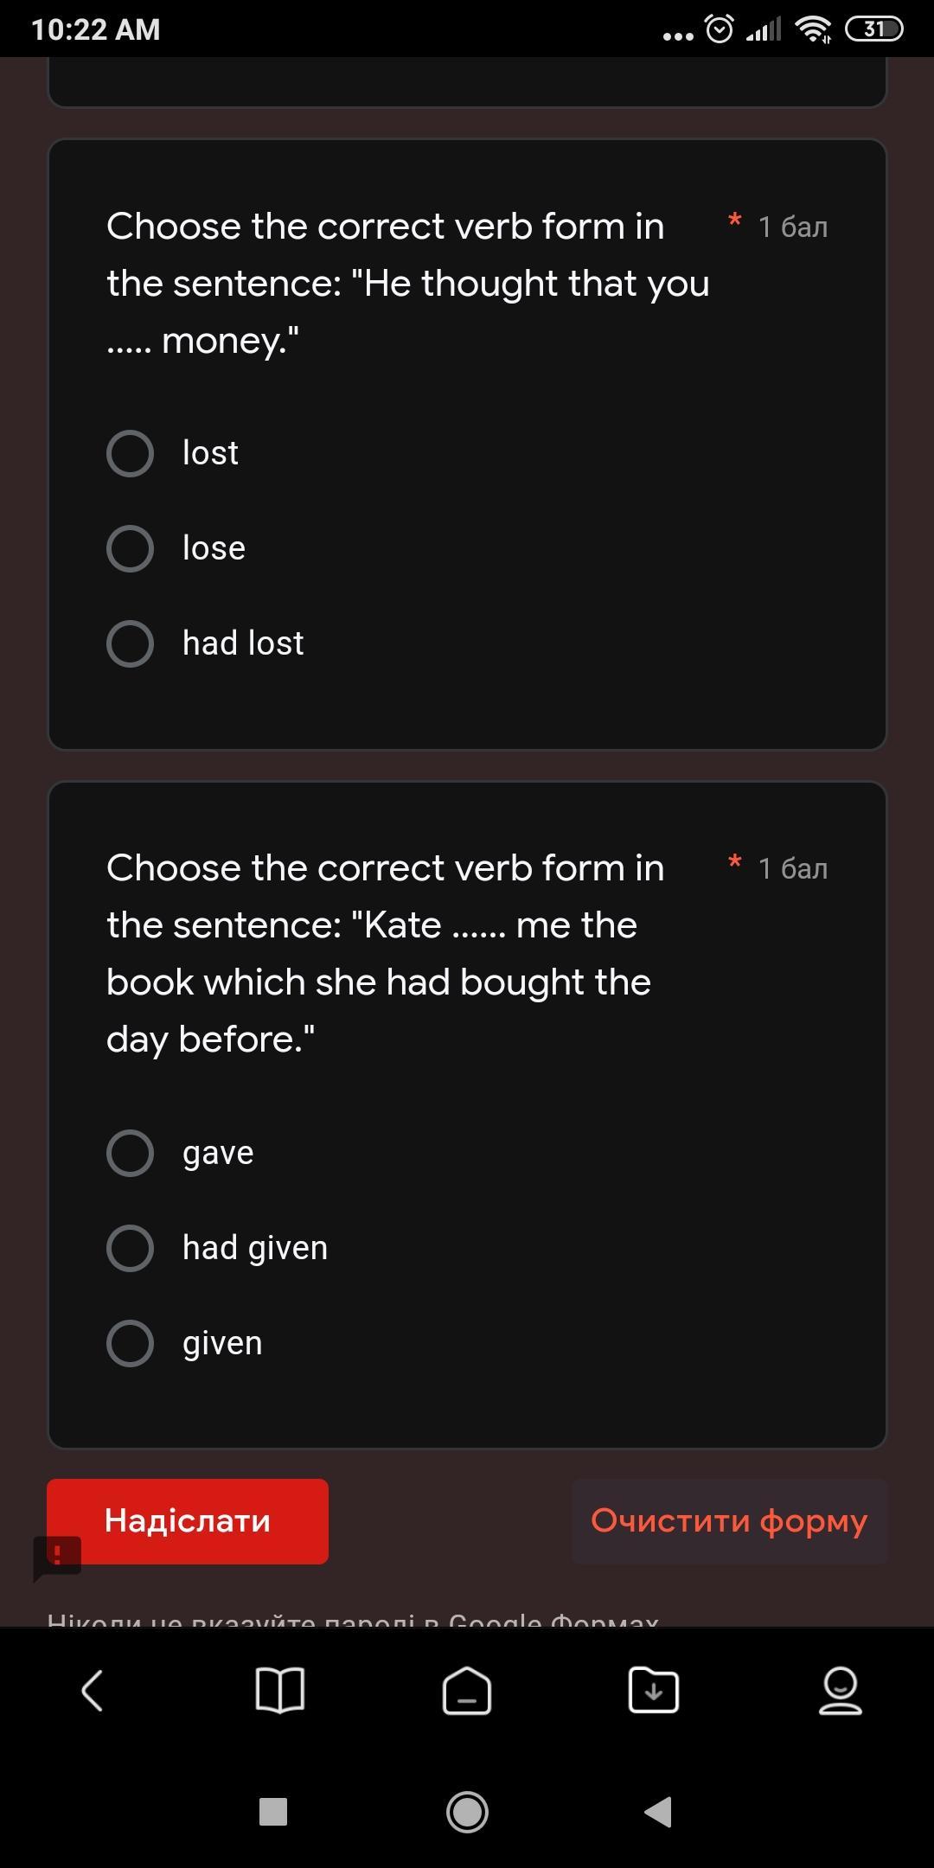Click Очистити форму to clear form
Image resolution: width=934 pixels, height=1868 pixels.
pyautogui.click(x=729, y=1521)
